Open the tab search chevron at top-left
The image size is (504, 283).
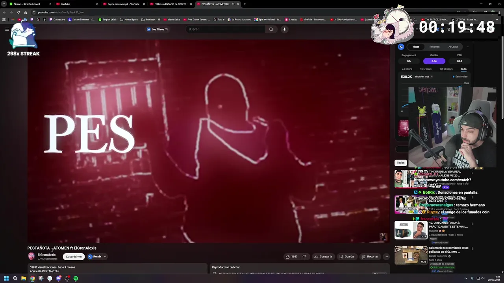point(4,4)
